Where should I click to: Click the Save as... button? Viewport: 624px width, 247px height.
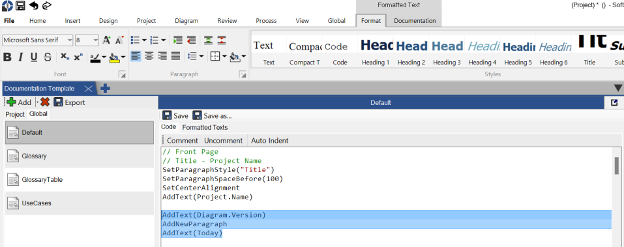212,116
